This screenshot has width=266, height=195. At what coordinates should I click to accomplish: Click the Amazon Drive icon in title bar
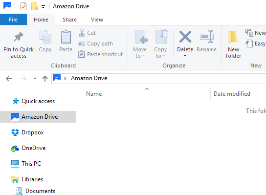click(7, 6)
